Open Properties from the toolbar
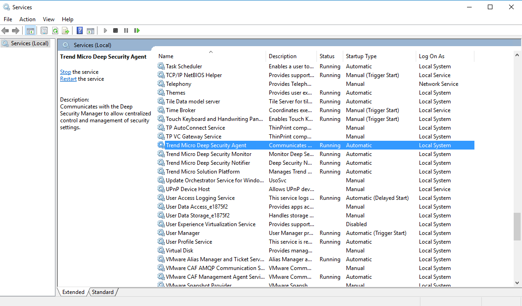Image resolution: width=522 pixels, height=306 pixels. (44, 31)
